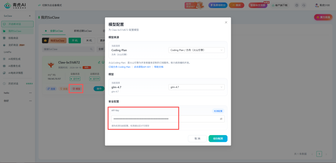
Task: Open 技能商店 in the sidebar
Action: tap(13, 38)
